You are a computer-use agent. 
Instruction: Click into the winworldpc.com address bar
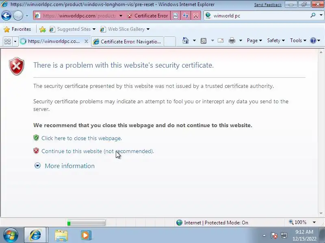click(x=79, y=16)
